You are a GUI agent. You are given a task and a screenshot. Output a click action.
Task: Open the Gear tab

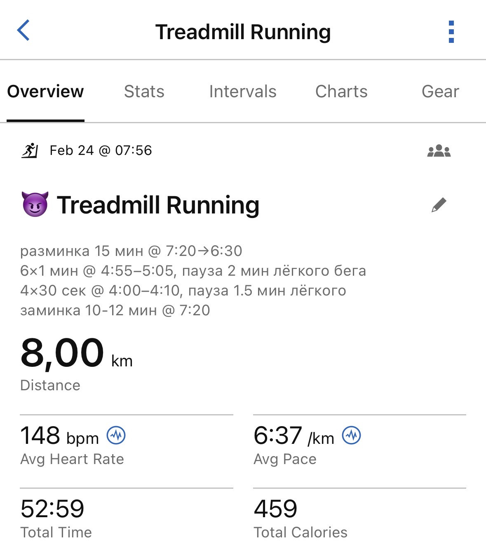(x=440, y=91)
